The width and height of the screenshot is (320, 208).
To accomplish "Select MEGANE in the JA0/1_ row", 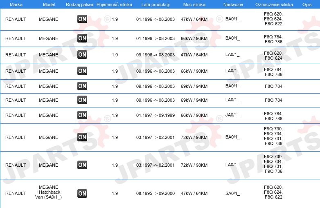I will (49, 115).
